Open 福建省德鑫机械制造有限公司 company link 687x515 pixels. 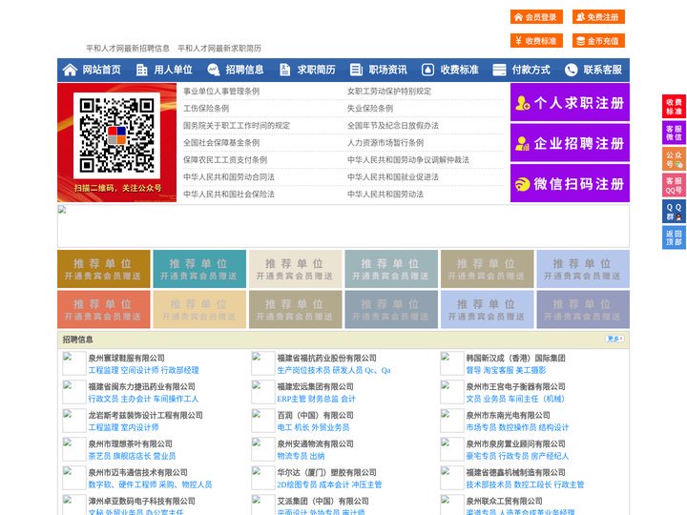tap(515, 472)
